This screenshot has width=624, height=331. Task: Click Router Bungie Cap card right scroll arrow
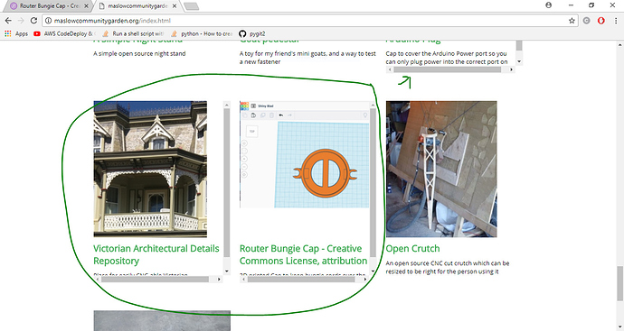coord(365,279)
